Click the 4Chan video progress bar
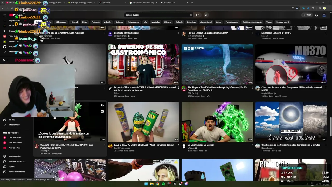Image resolution: width=332 pixels, height=187 pixels. point(70,142)
